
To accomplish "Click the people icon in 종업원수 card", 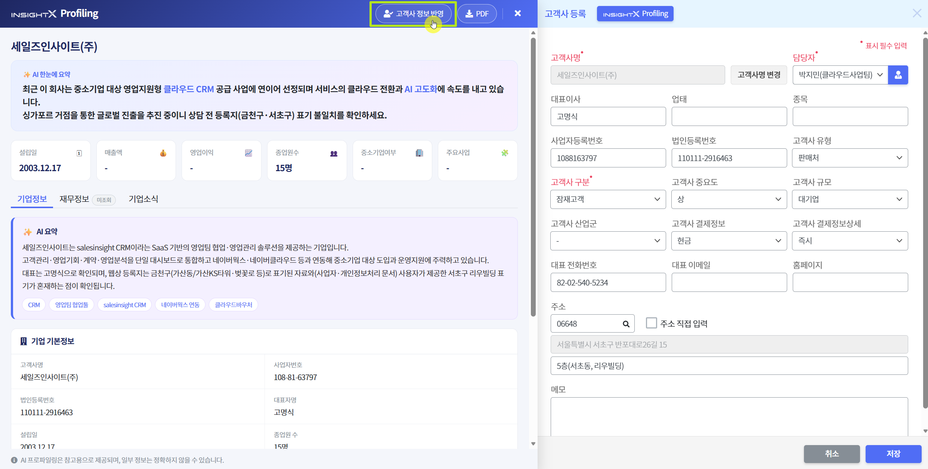I will pyautogui.click(x=334, y=153).
